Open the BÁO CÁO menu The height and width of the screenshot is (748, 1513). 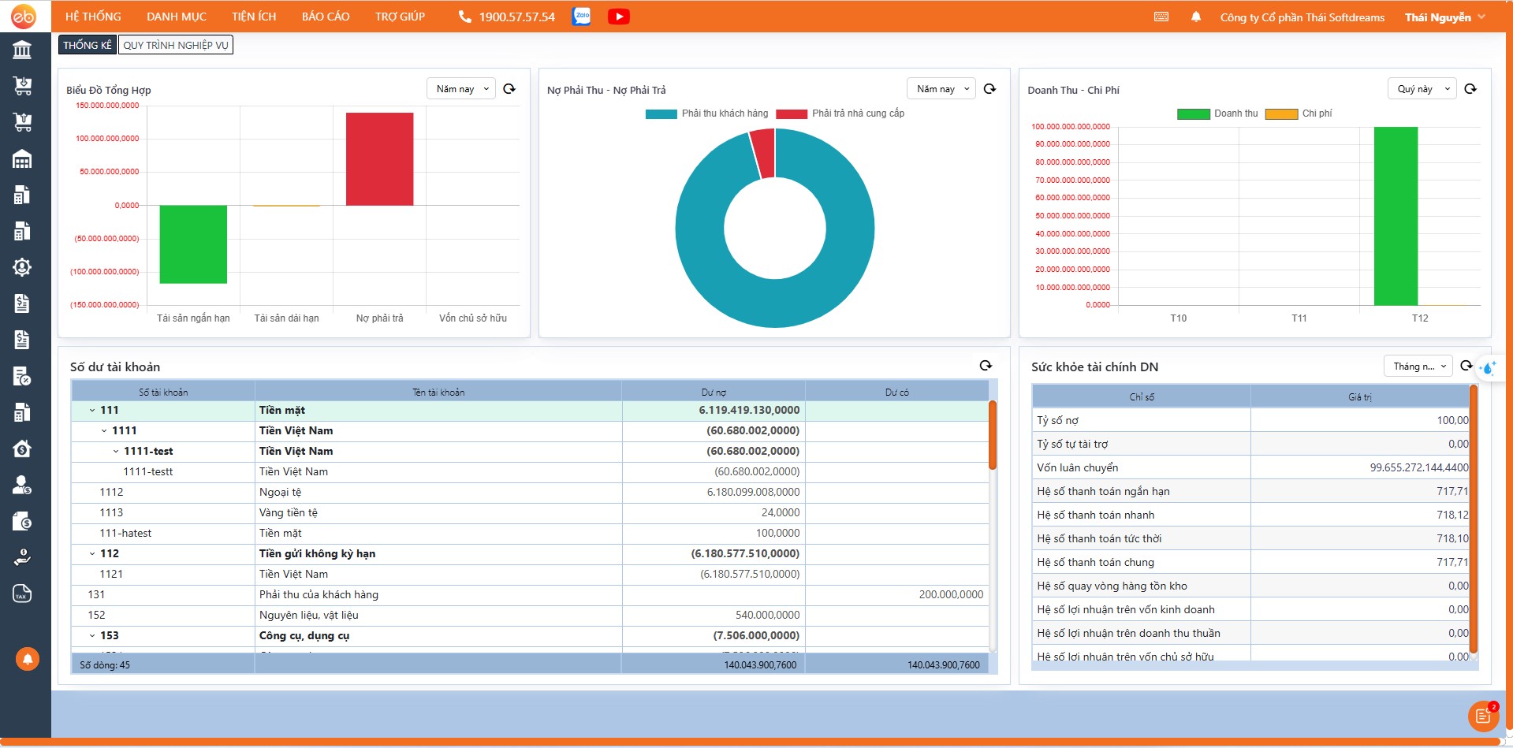point(326,17)
